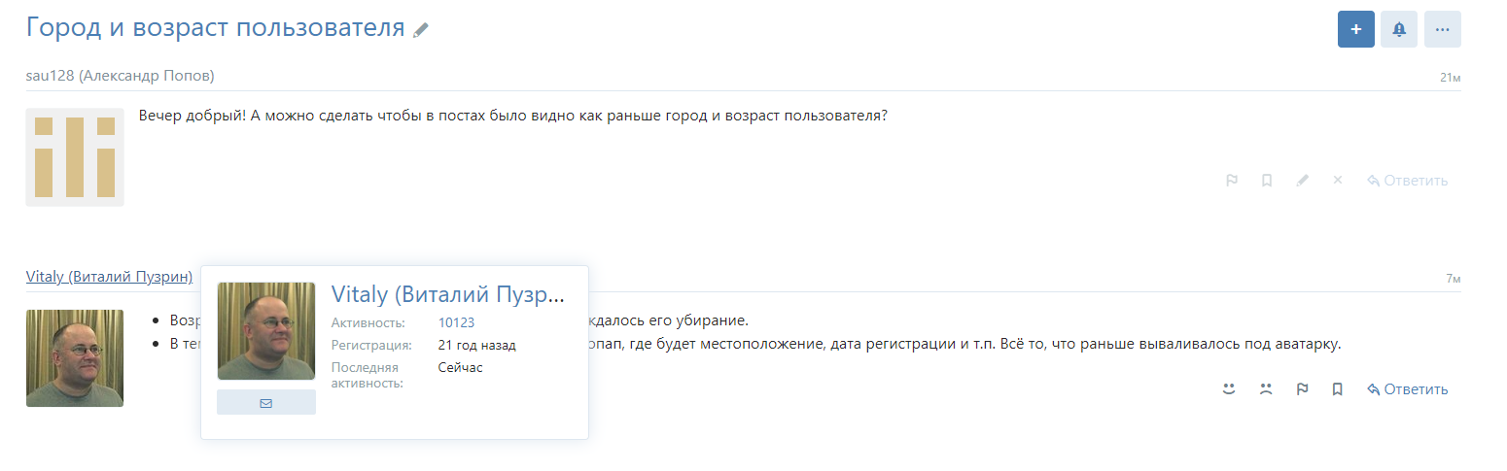Click the bell subscription button
1507x471 pixels.
(1399, 29)
